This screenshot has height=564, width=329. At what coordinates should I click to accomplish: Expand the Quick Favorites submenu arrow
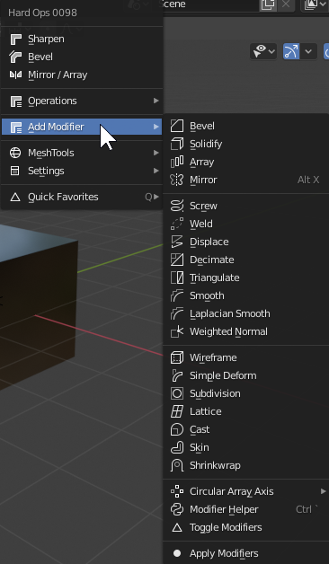pyautogui.click(x=156, y=197)
